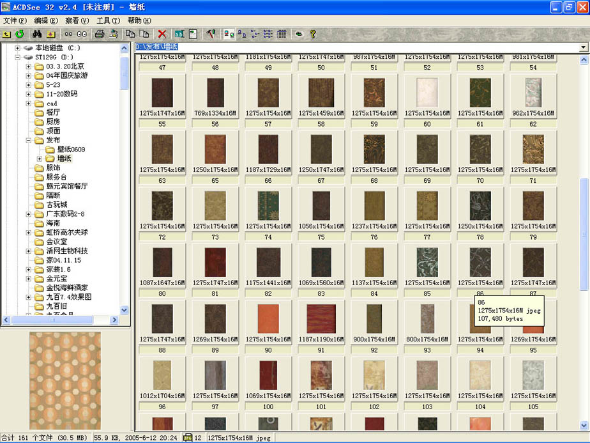Open the 工具(T) menu

pyautogui.click(x=108, y=20)
